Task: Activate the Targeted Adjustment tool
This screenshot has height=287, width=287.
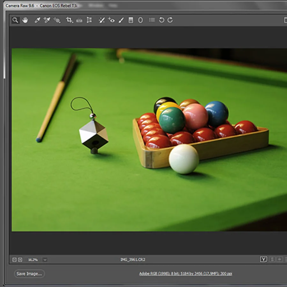Action: (x=57, y=20)
